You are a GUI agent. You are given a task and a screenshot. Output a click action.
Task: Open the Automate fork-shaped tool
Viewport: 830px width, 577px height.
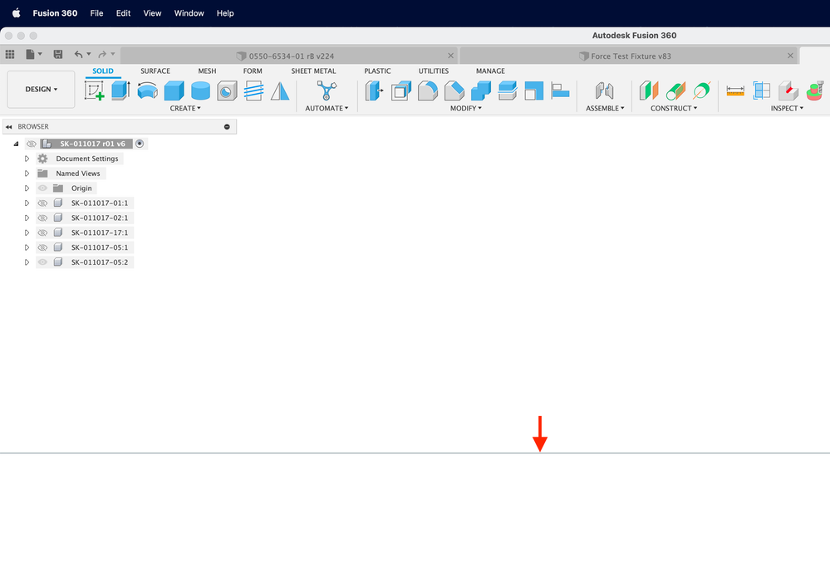(327, 90)
